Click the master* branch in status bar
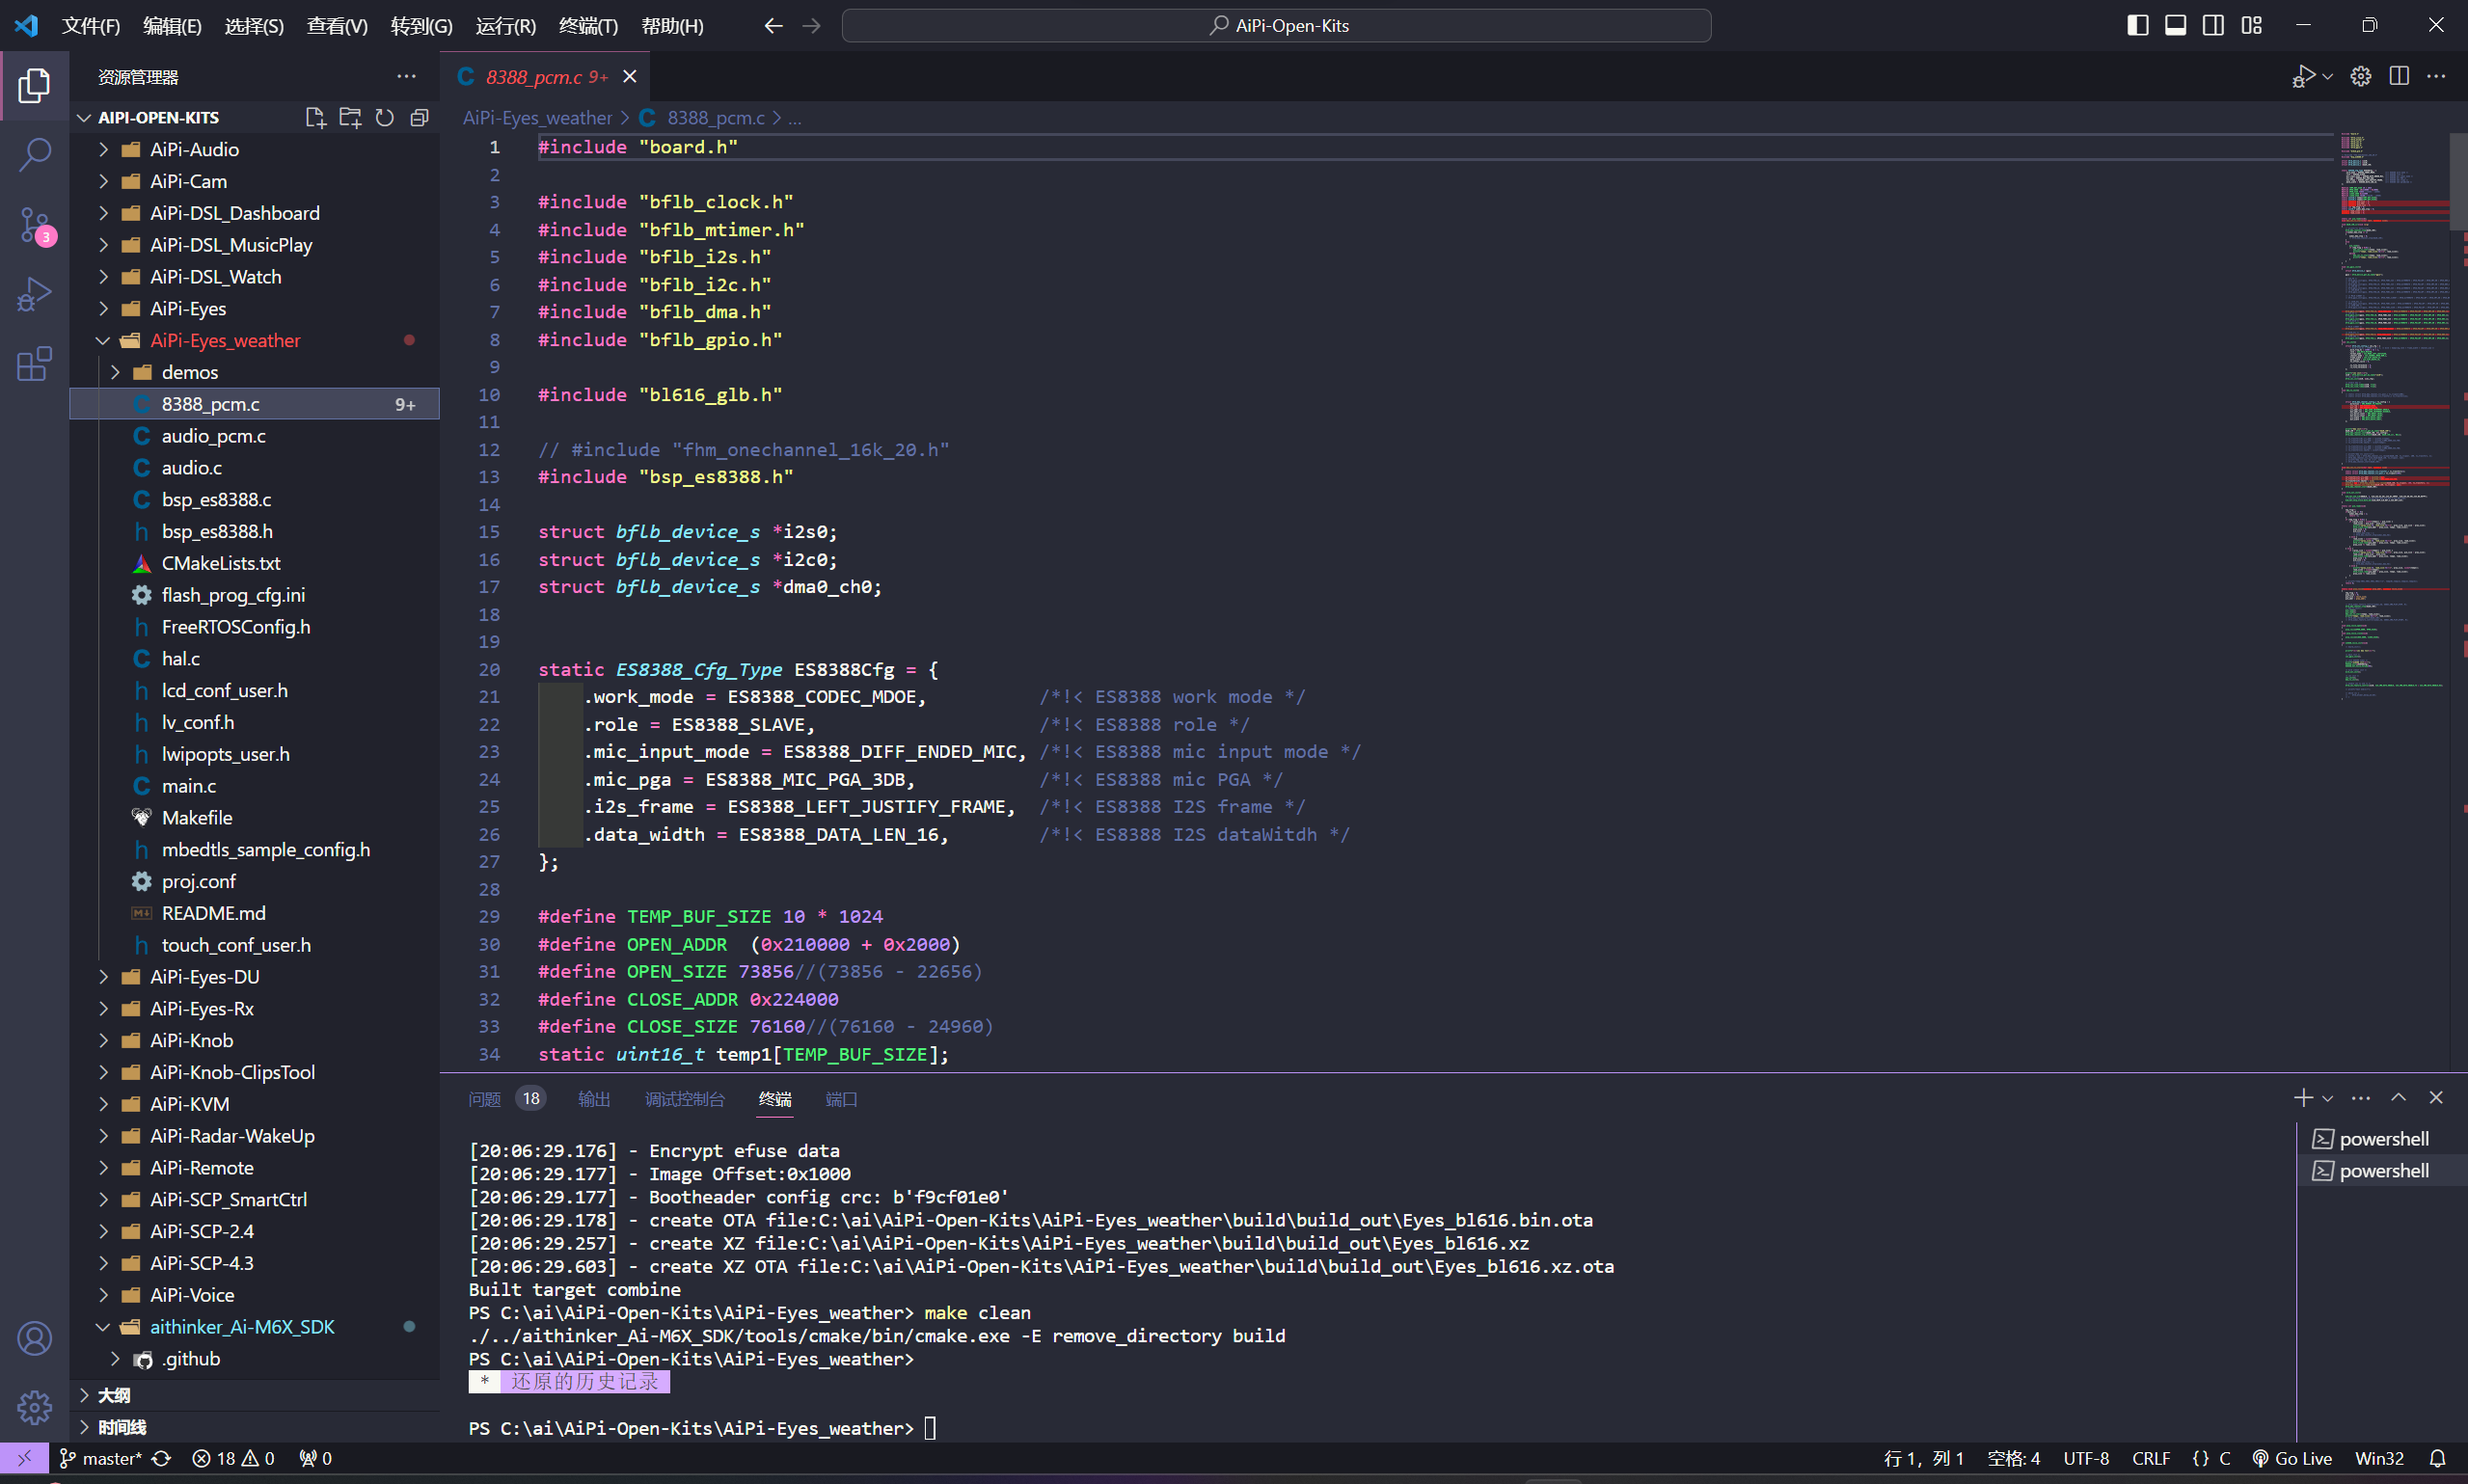 click(100, 1458)
